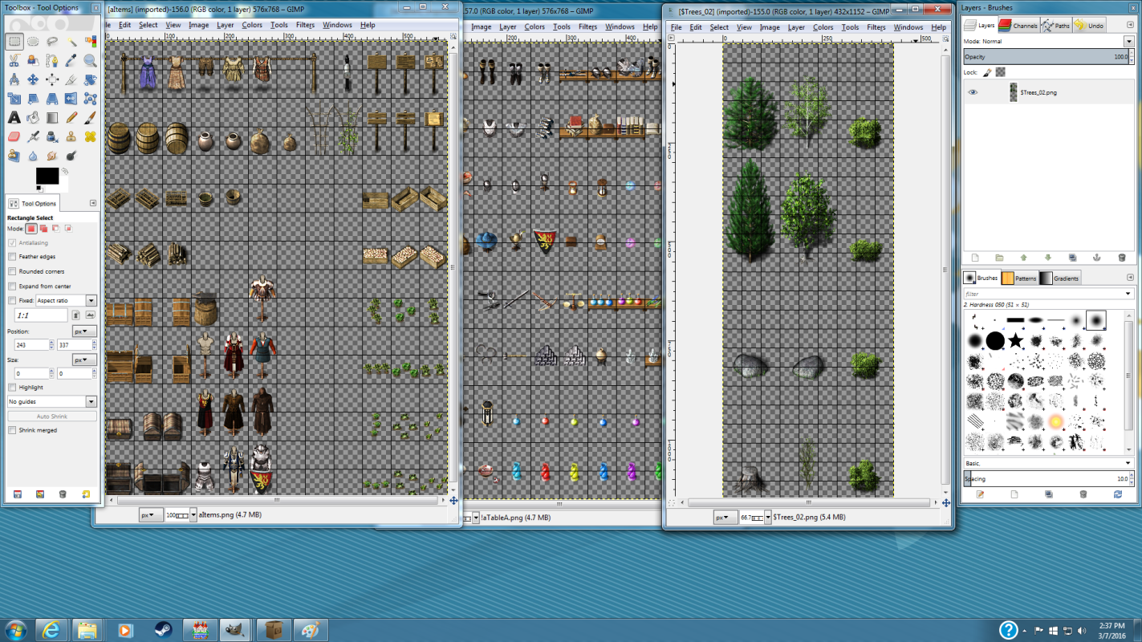Screen dimensions: 1142x642
Task: Click the foreground color black swatch
Action: coord(47,176)
